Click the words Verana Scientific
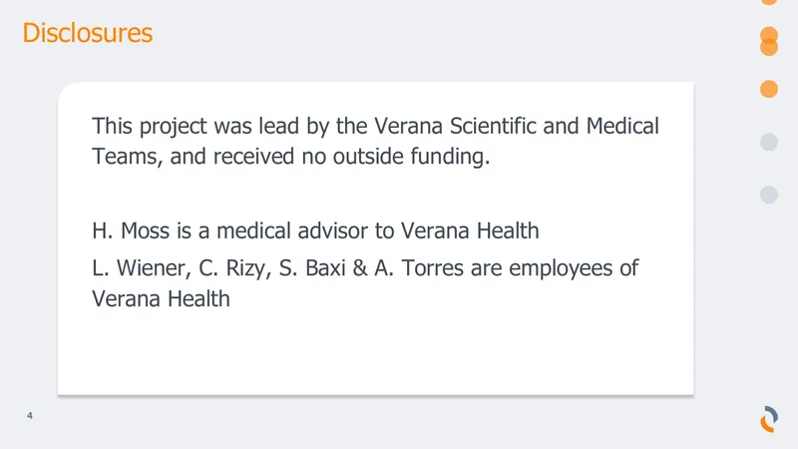The width and height of the screenshot is (798, 449). click(455, 127)
